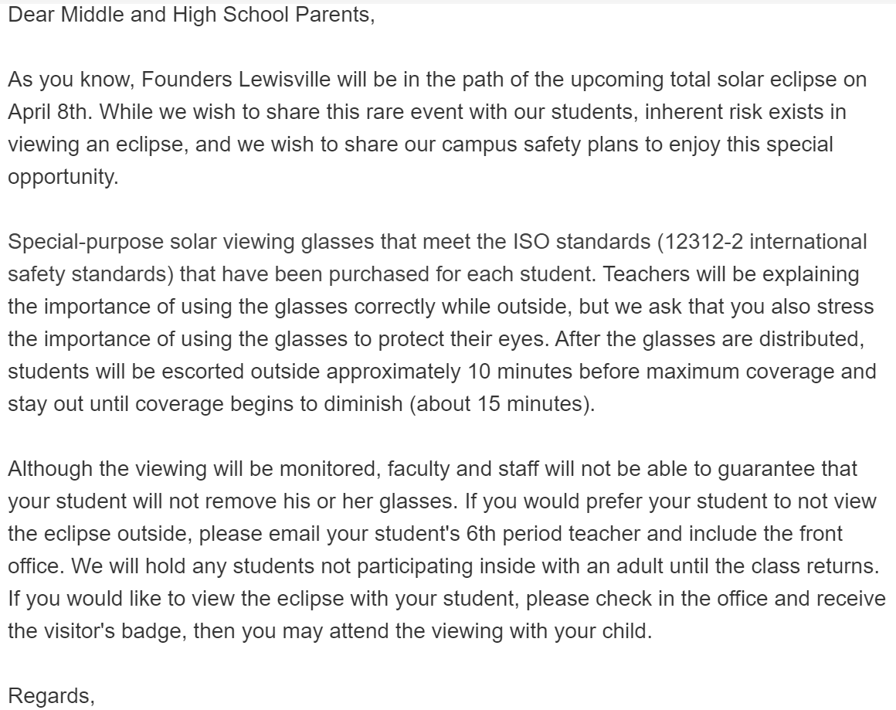
Task: Click the greeting line 'Dear Middle and High School Parents'
Action: (191, 15)
